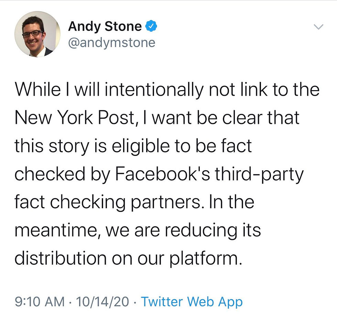
Task: Click "third-party" in the tweet text
Action: [260, 174]
